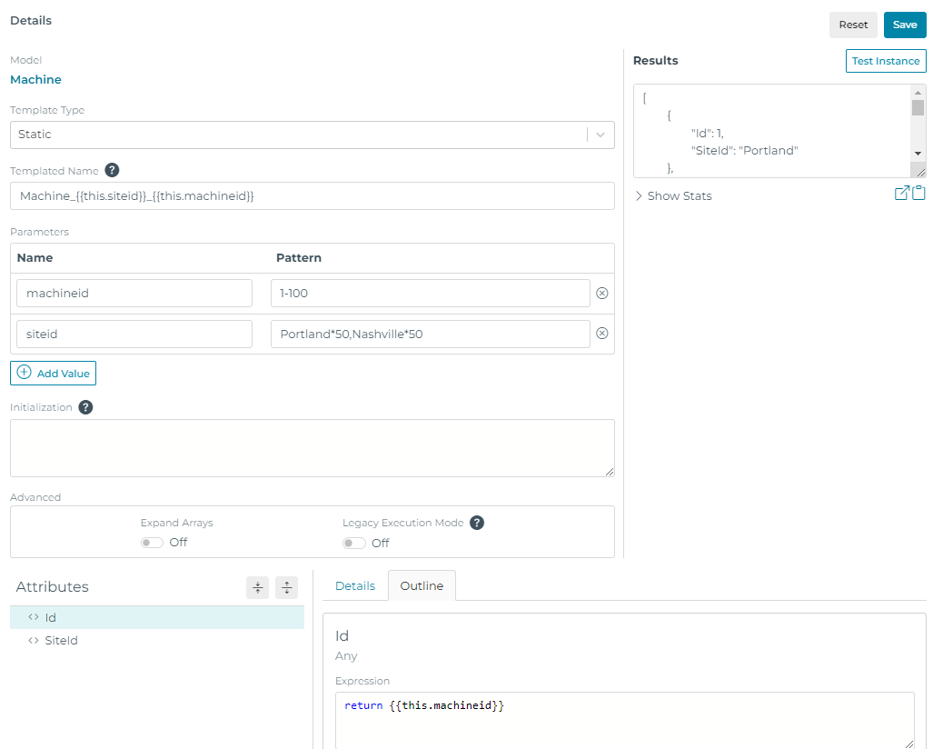The width and height of the screenshot is (933, 749).
Task: Open the Template Type dropdown
Action: click(x=313, y=135)
